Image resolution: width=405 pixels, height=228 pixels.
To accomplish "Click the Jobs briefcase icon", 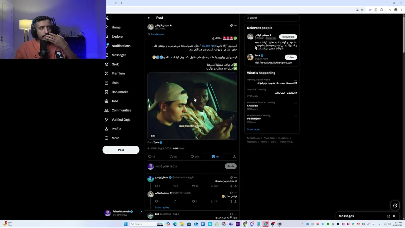I will click(107, 101).
